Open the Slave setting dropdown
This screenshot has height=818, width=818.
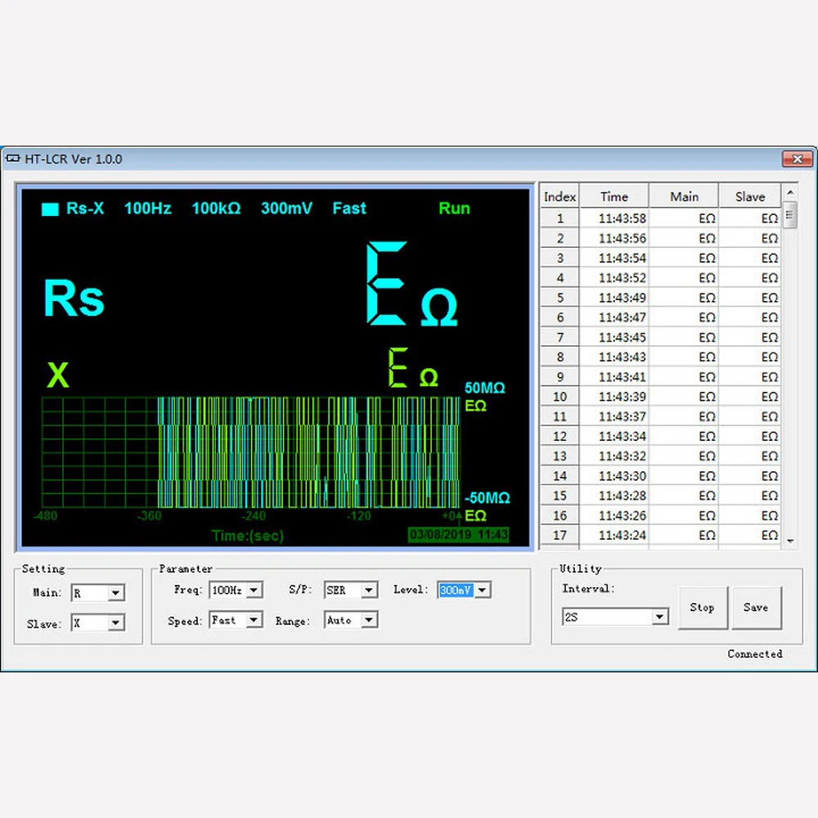[115, 623]
